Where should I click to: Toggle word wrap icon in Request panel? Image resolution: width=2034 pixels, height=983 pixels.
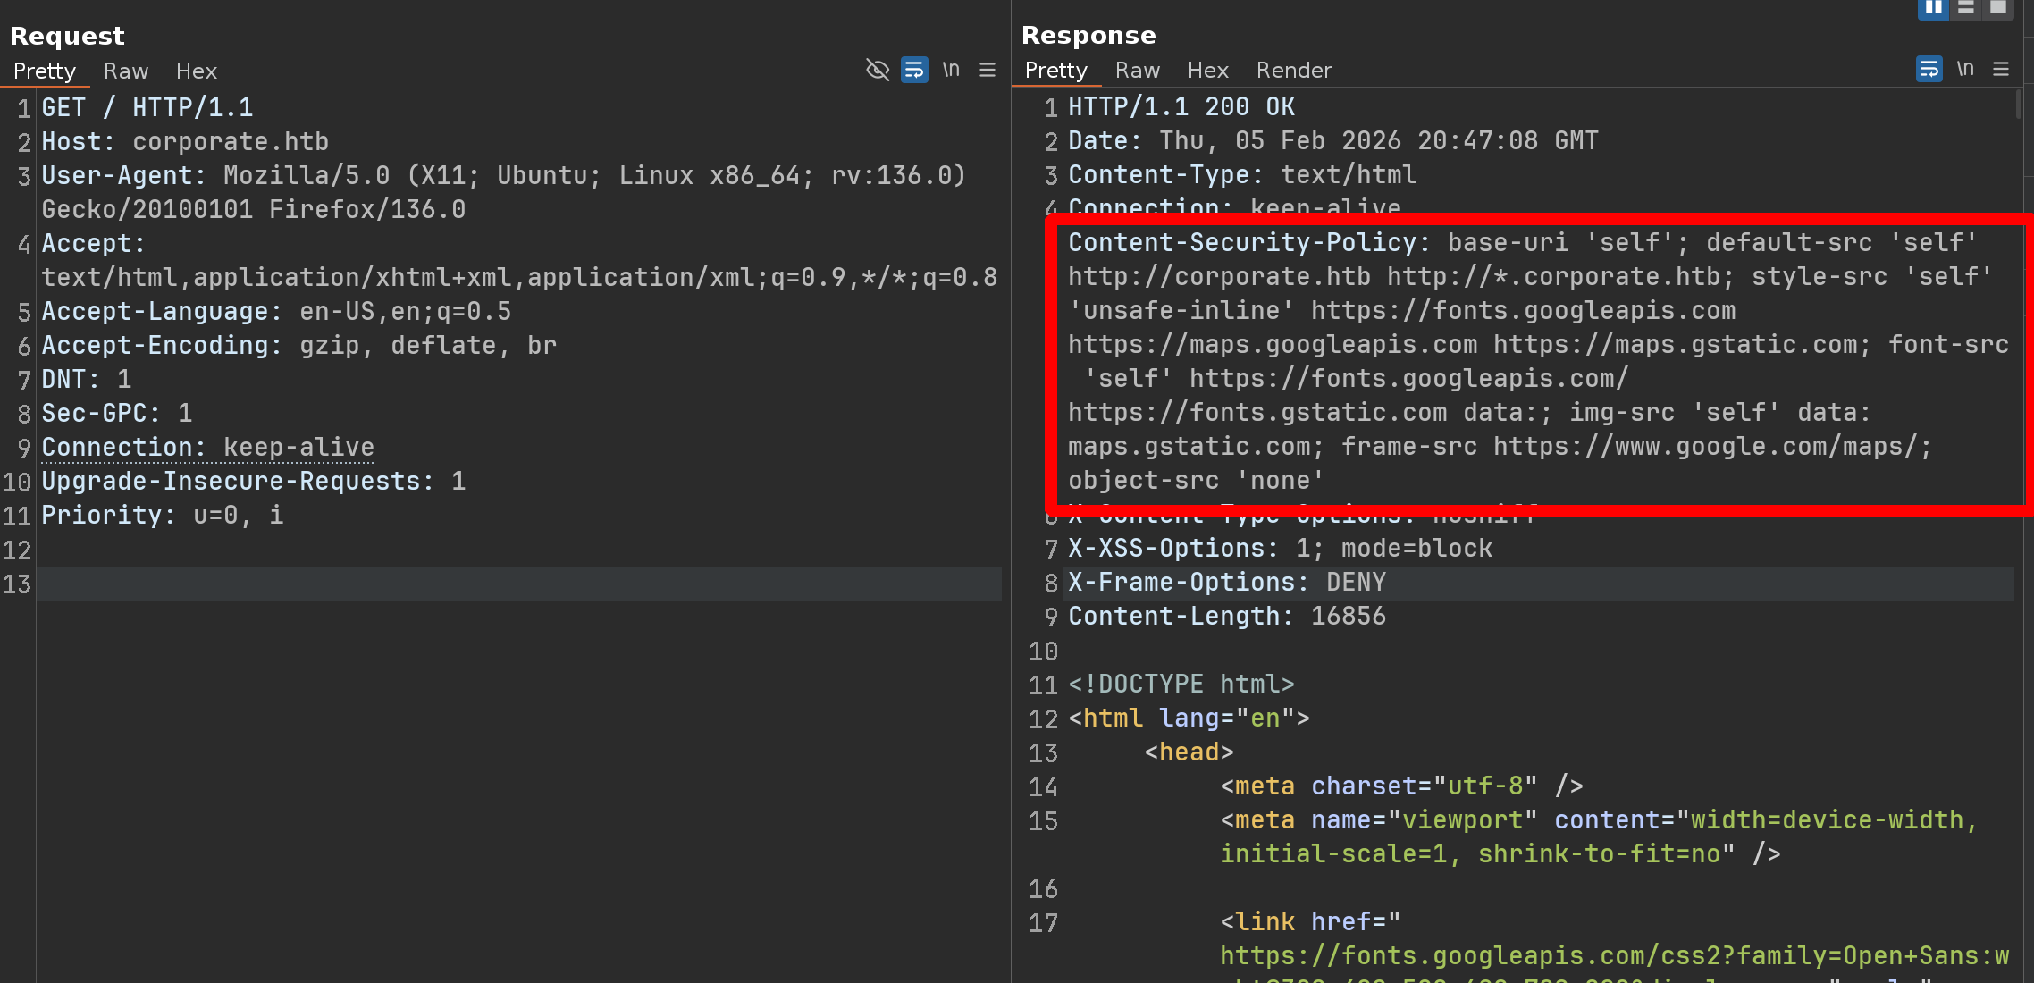click(913, 70)
